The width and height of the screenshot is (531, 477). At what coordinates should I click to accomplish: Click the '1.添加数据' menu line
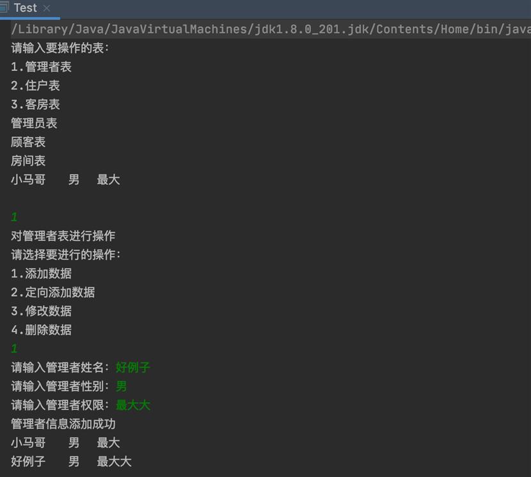41,274
